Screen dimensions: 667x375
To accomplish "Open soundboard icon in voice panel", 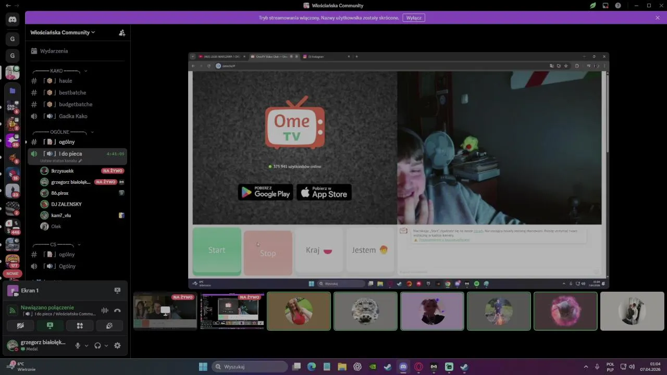I will (x=109, y=326).
